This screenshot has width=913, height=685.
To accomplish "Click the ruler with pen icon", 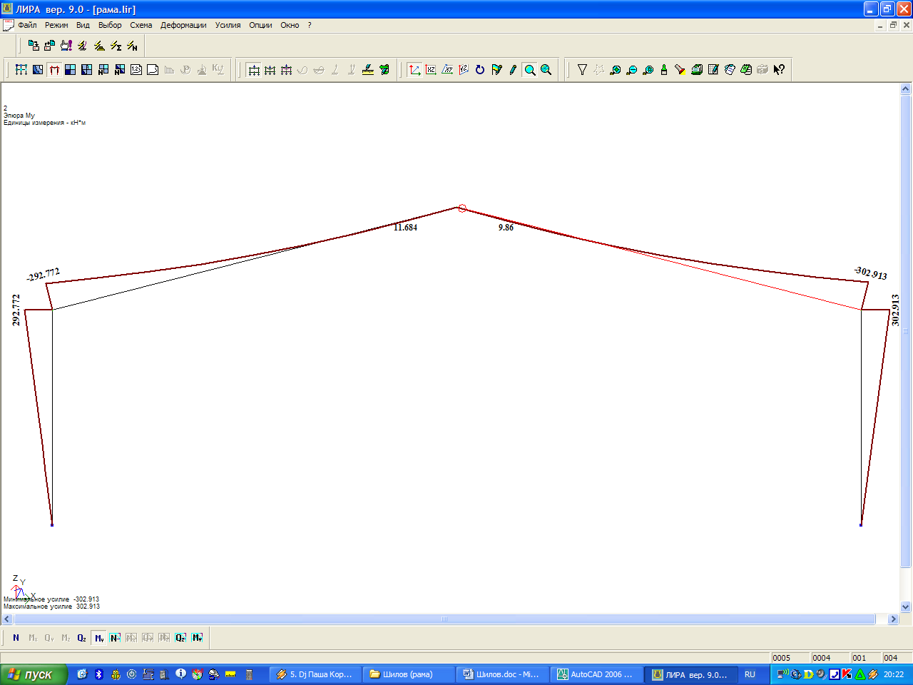I will [x=368, y=69].
